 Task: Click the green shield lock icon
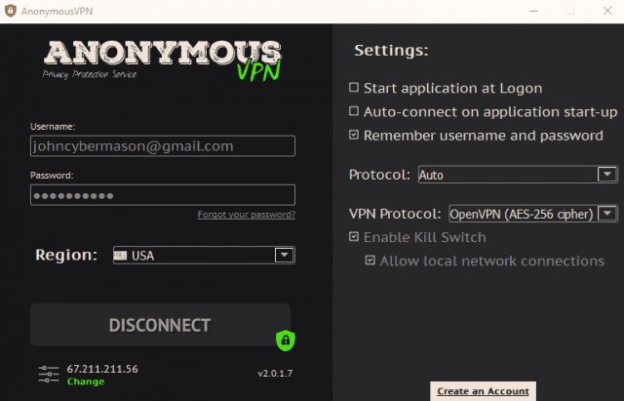[286, 341]
